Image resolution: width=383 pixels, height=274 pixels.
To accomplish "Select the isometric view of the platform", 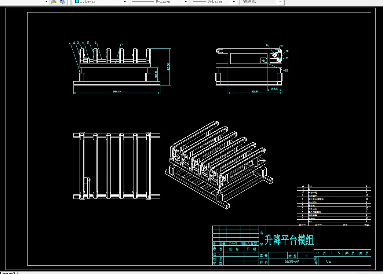I will pos(219,165).
